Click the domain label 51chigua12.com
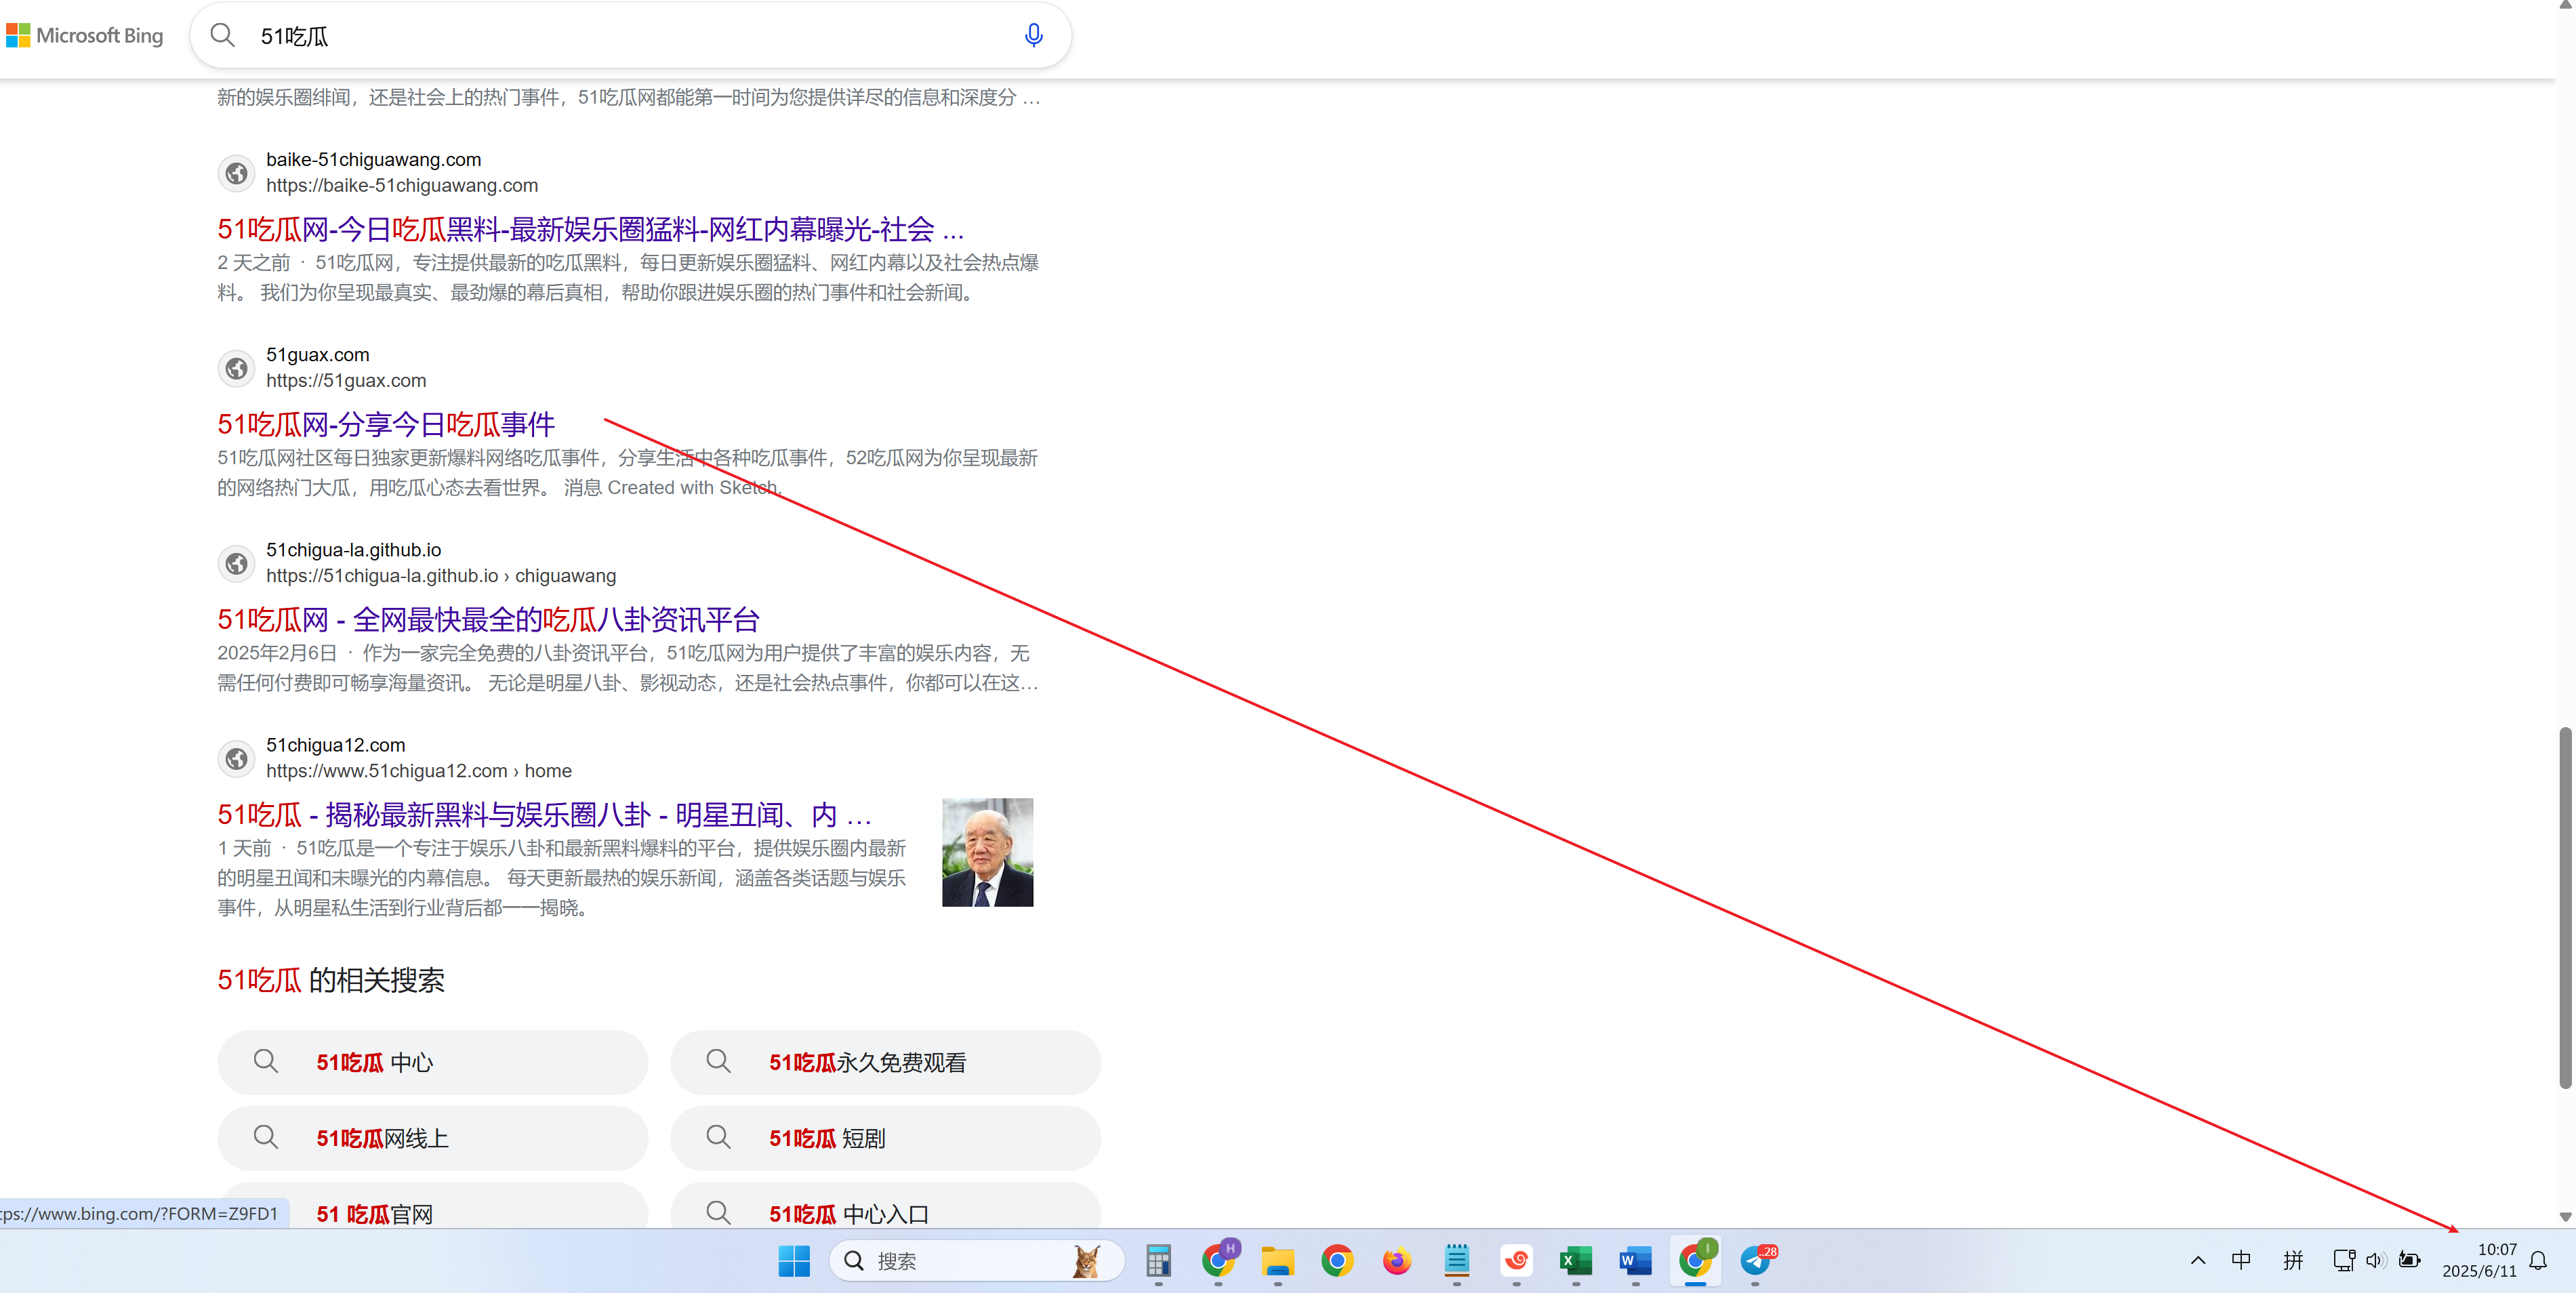The image size is (2576, 1293). coord(336,744)
